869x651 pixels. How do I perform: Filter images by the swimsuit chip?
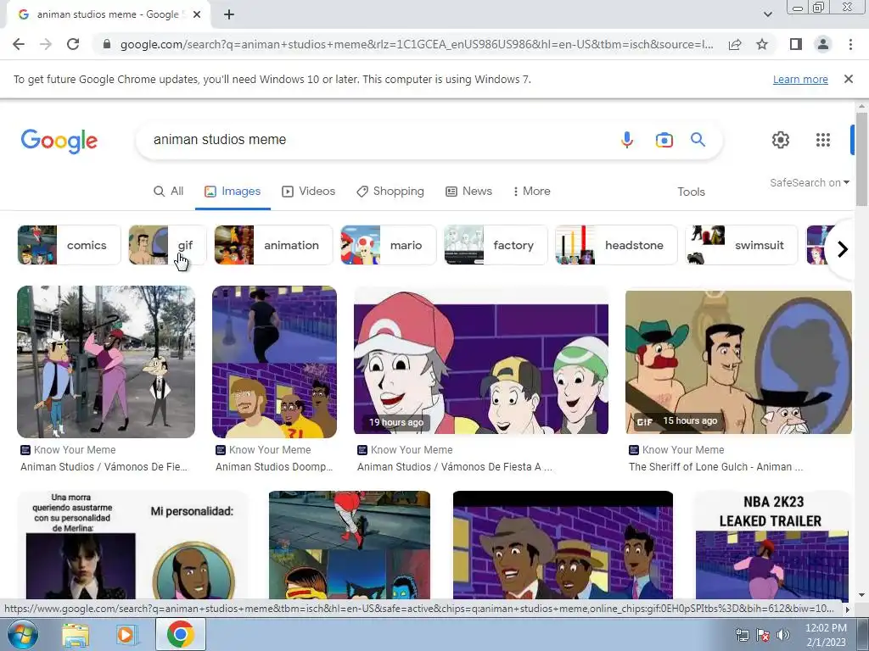tap(742, 245)
